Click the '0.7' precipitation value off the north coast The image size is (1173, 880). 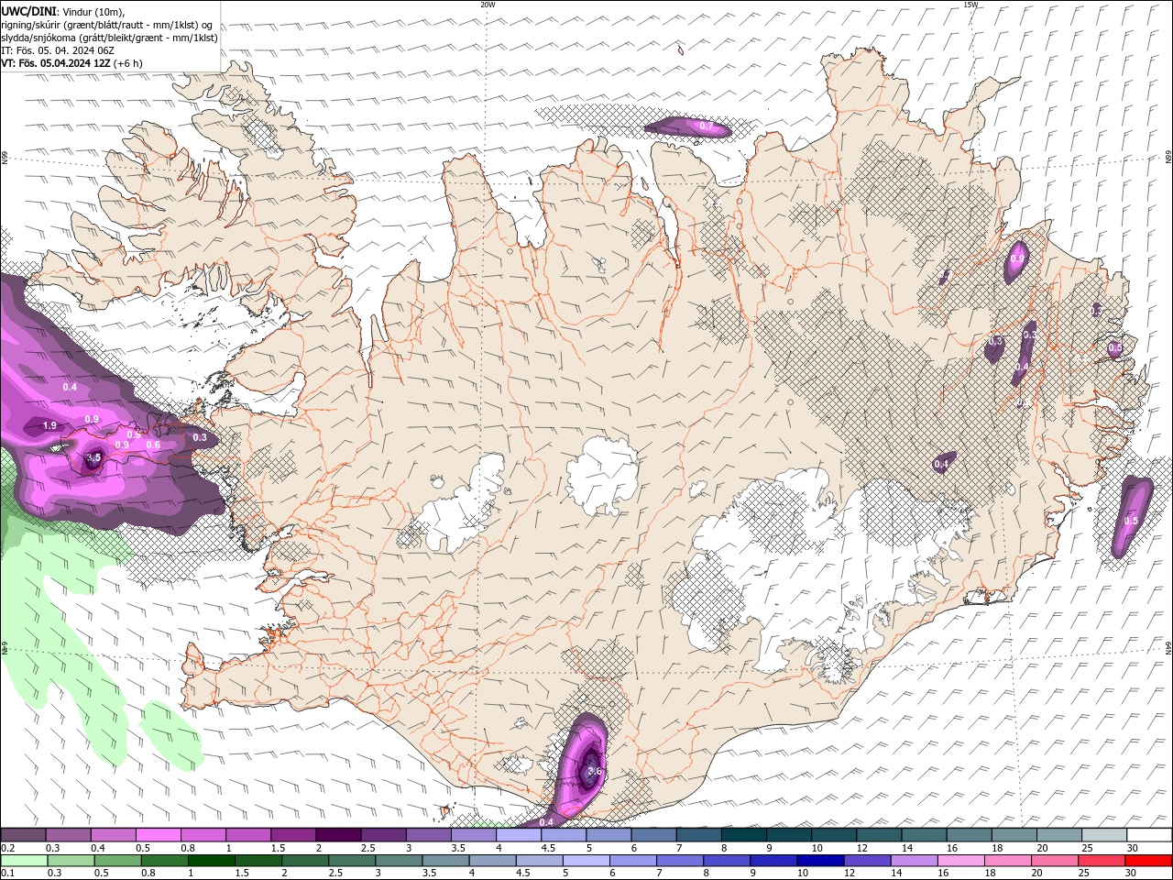pyautogui.click(x=707, y=126)
